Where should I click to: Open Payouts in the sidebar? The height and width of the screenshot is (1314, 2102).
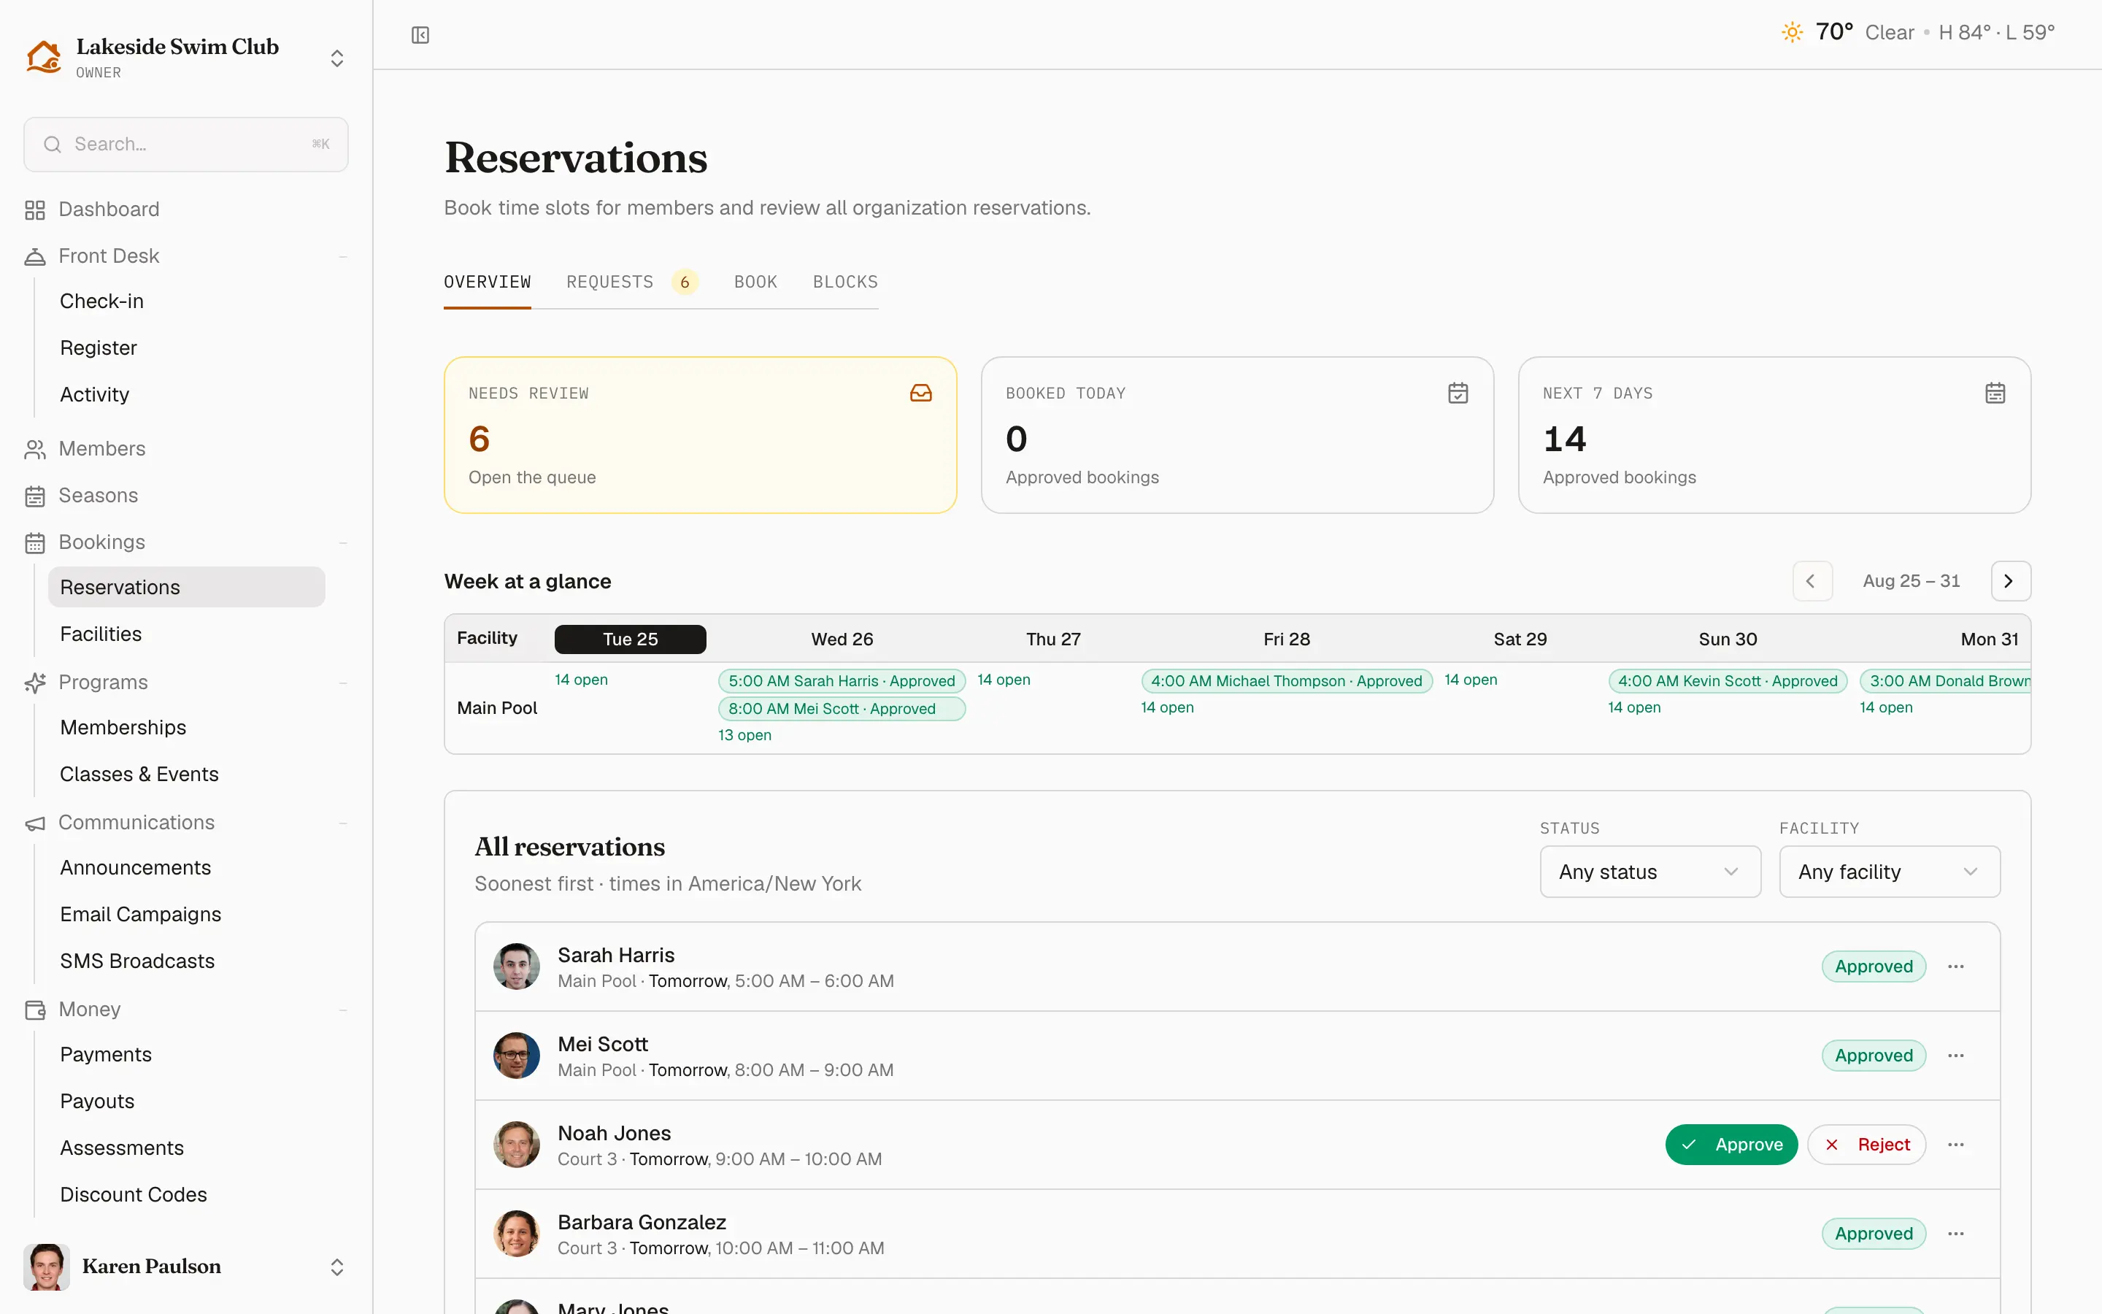(97, 1102)
